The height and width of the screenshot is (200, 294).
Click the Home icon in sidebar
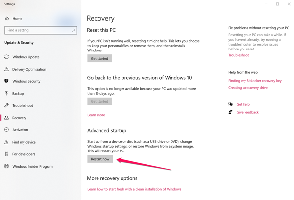point(7,19)
